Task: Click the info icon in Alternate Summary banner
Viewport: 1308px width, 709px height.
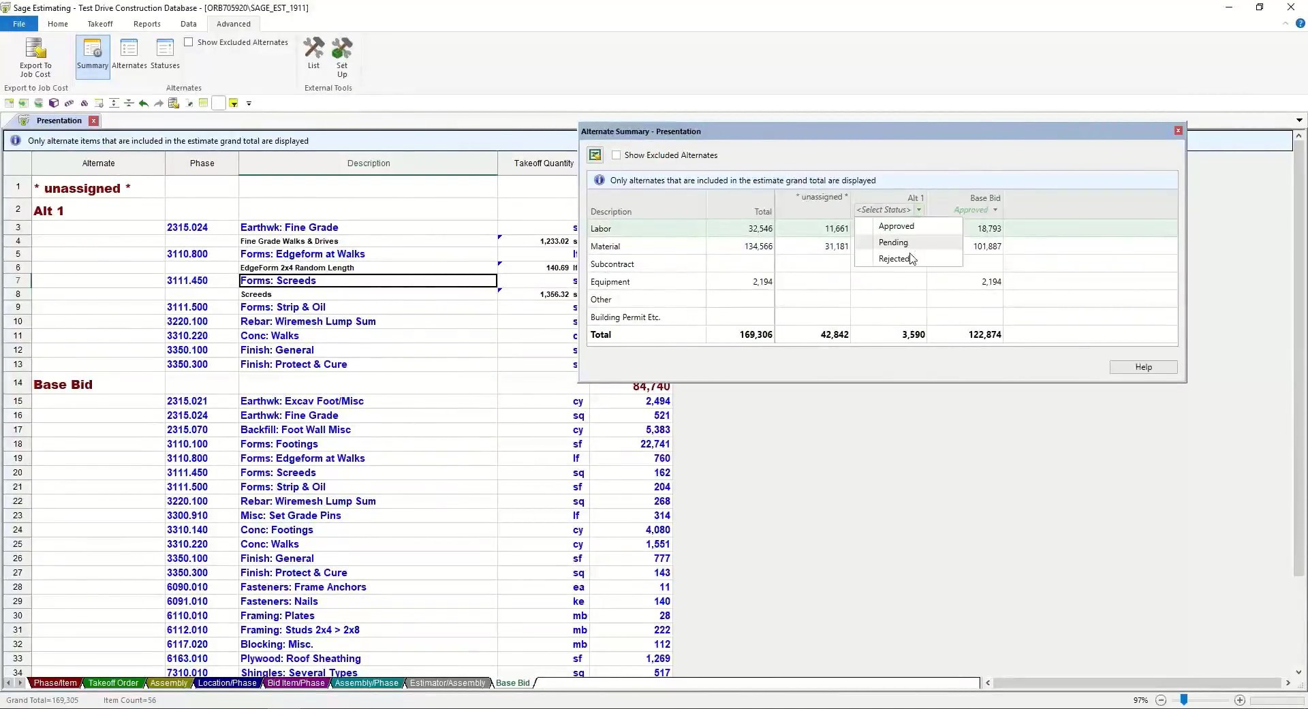Action: [599, 180]
